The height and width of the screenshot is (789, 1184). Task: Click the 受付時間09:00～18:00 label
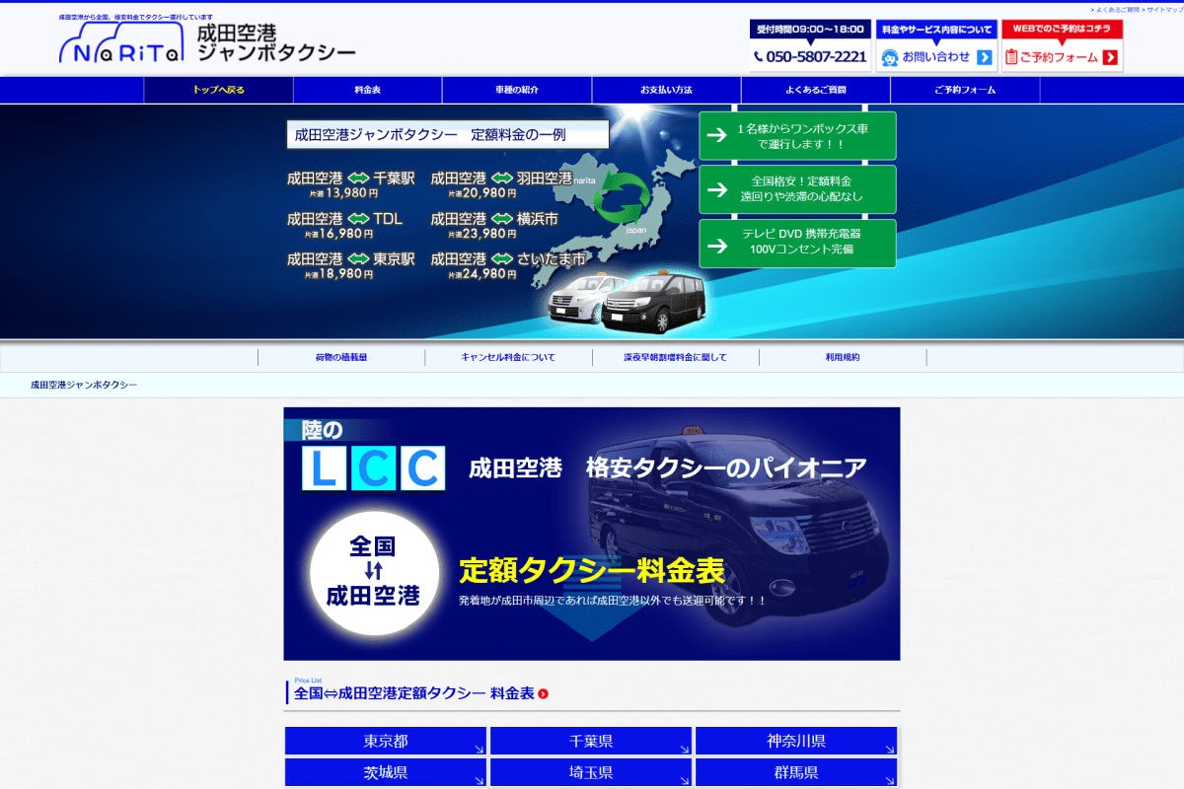pyautogui.click(x=810, y=30)
